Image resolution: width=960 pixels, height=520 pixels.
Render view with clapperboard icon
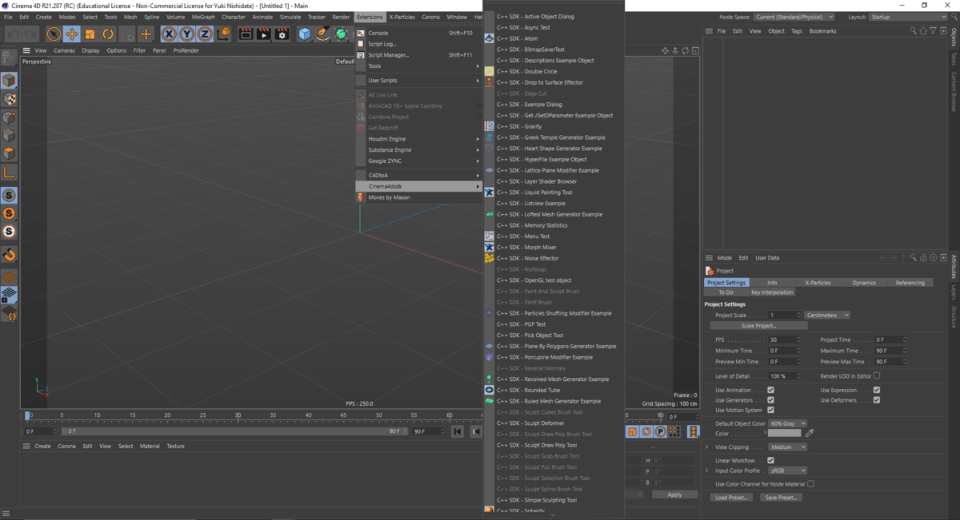click(246, 34)
